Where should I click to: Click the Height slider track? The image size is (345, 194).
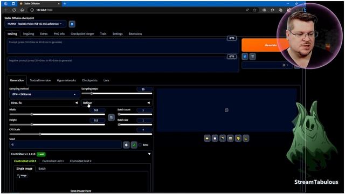[x=57, y=124]
